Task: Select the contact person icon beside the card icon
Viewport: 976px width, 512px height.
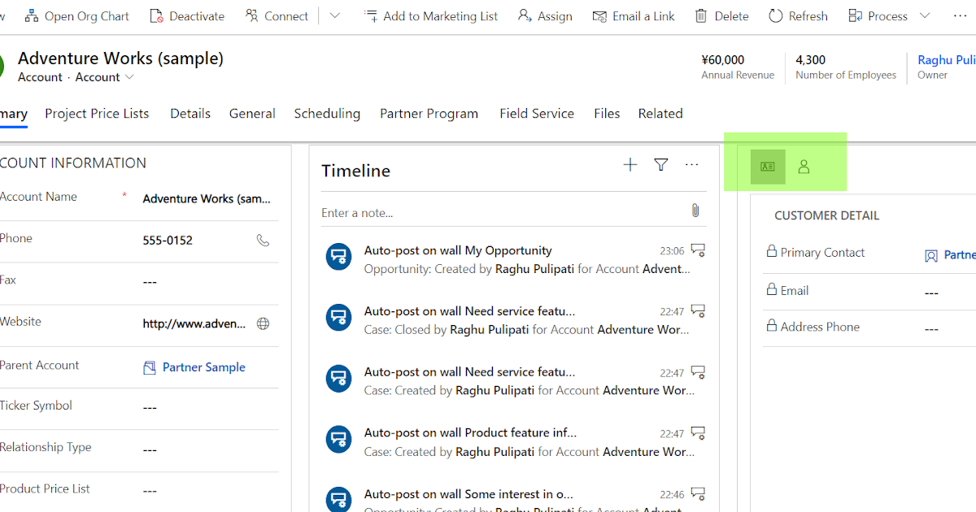Action: (804, 166)
